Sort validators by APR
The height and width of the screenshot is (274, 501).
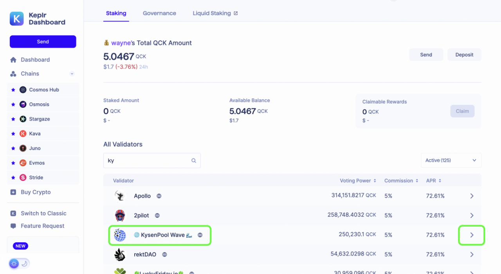pyautogui.click(x=434, y=181)
